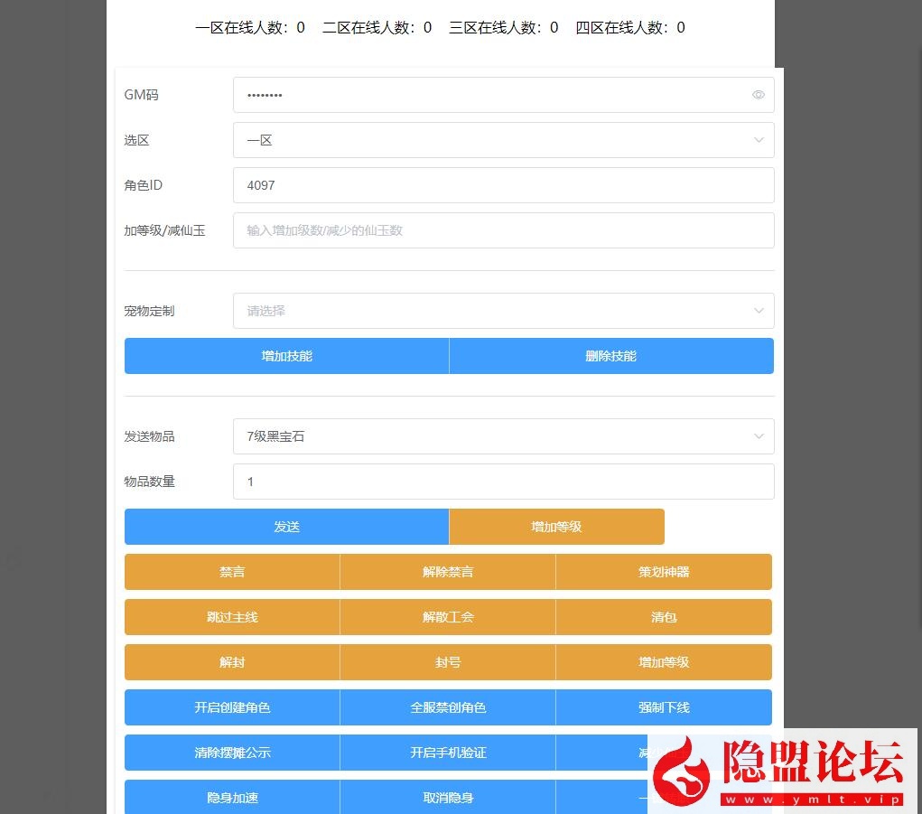Click the orange 增加等级 button beside 发送
922x814 pixels.
click(x=556, y=527)
